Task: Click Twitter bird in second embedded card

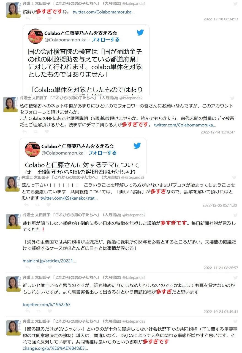Action: [x=137, y=146]
